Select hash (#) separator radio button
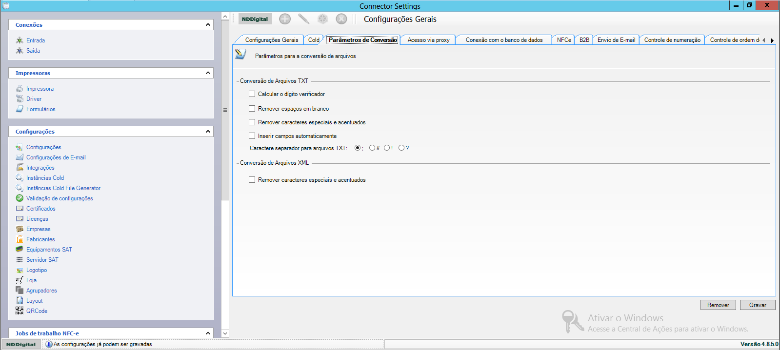780x350 pixels. [372, 148]
